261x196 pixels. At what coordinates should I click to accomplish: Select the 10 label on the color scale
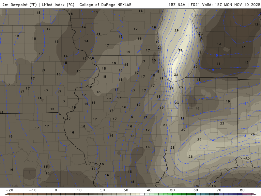pyautogui.click(x=79, y=190)
